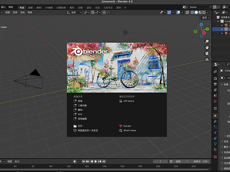Click the properties search magnifier icon

(228, 64)
